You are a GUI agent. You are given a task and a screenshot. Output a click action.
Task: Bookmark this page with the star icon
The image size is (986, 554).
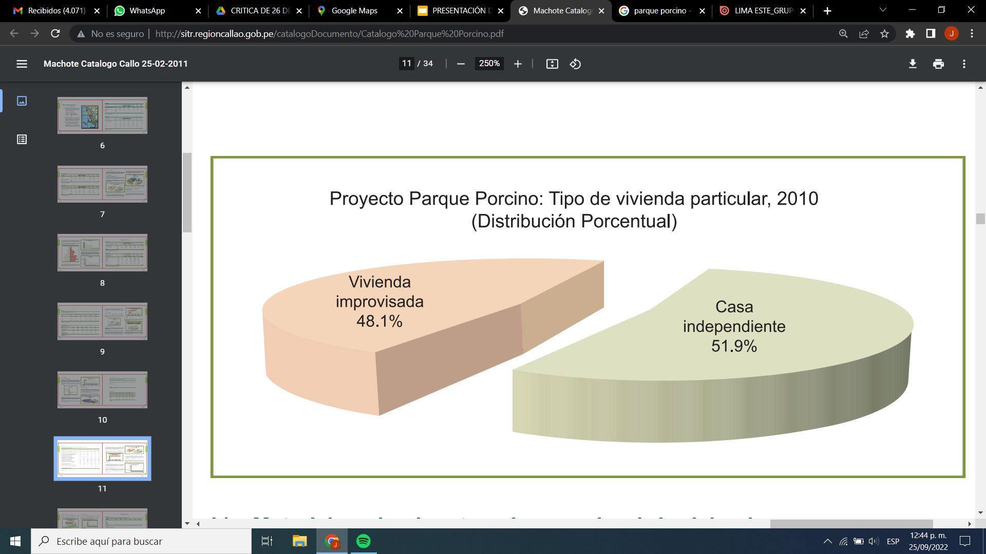[884, 33]
